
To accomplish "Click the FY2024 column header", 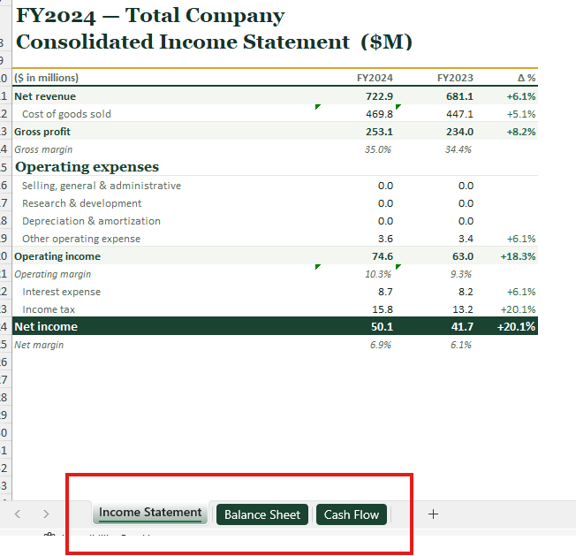I will click(x=375, y=78).
